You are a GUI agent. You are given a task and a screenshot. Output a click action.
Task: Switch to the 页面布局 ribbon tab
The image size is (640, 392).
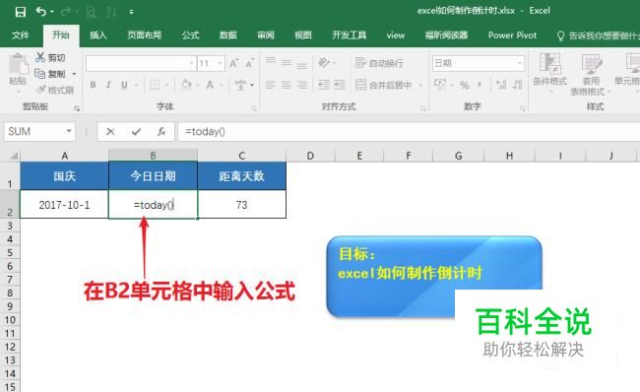coord(144,35)
